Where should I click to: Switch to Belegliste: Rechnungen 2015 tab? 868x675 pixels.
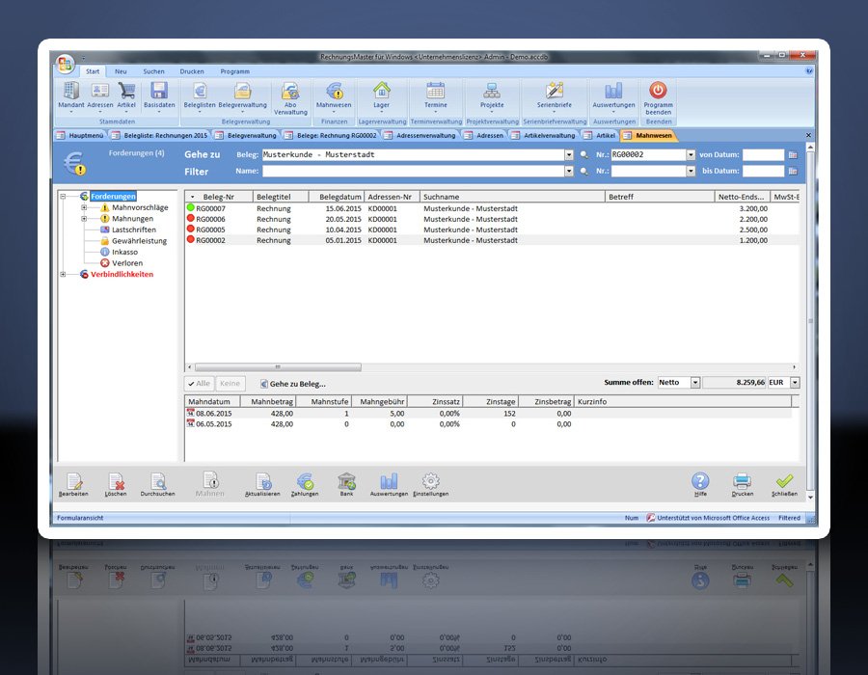(160, 136)
